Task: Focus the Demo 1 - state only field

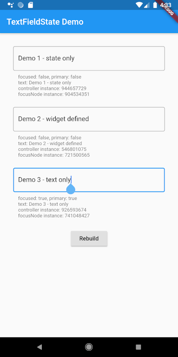Action: 89,58
